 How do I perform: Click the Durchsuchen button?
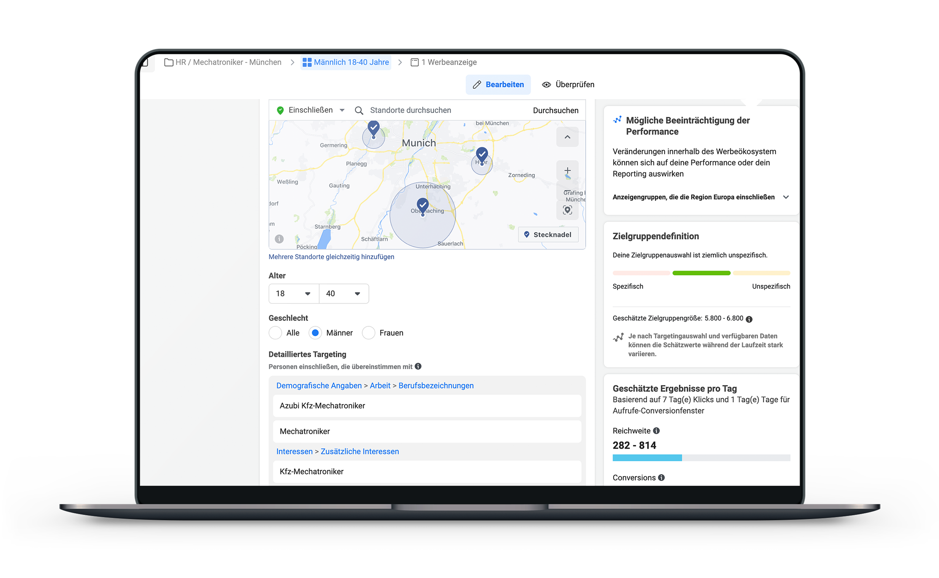[x=556, y=110]
